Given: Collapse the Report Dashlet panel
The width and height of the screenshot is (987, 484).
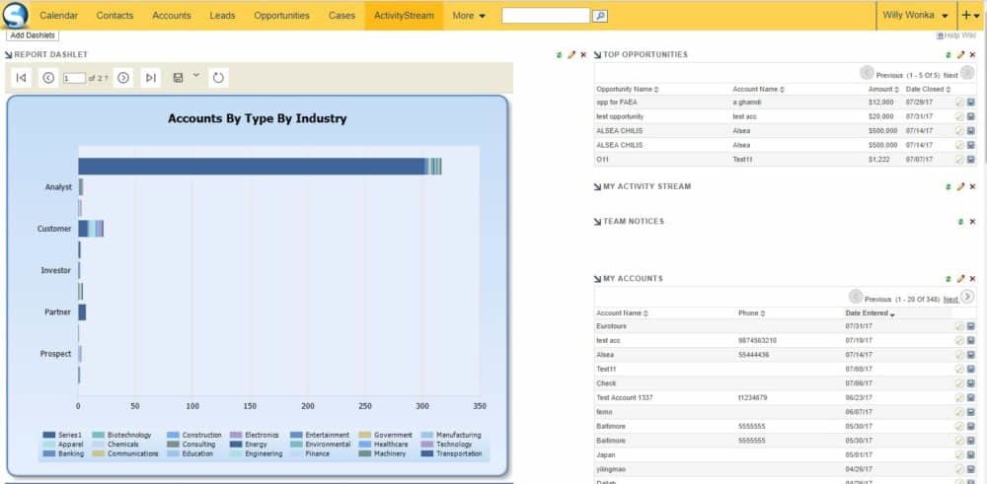Looking at the screenshot, I should pos(9,55).
